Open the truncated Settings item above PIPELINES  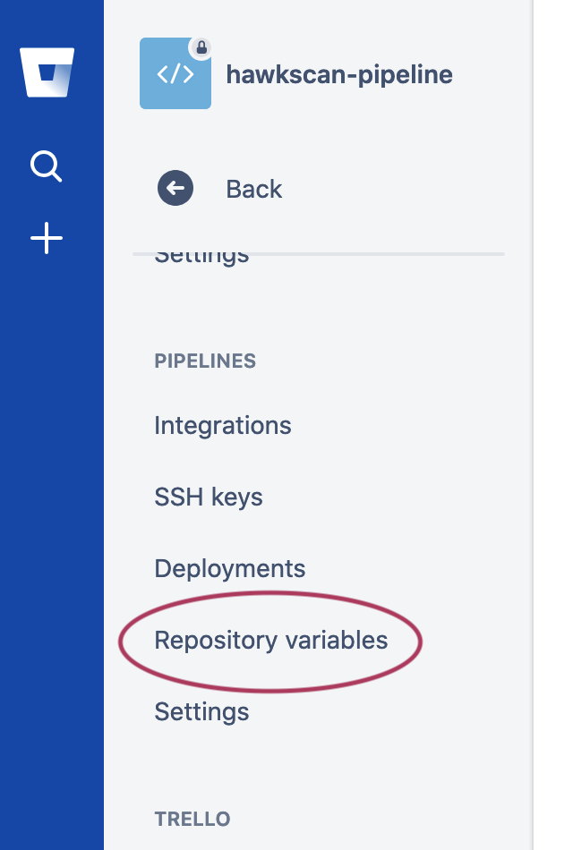coord(201,254)
